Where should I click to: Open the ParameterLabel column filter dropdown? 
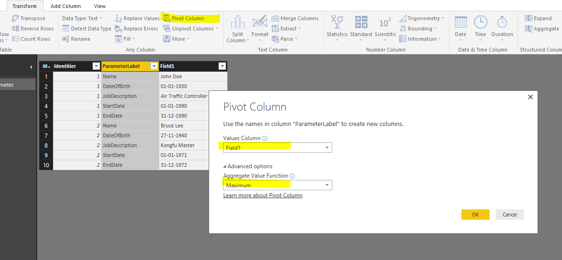tap(154, 66)
